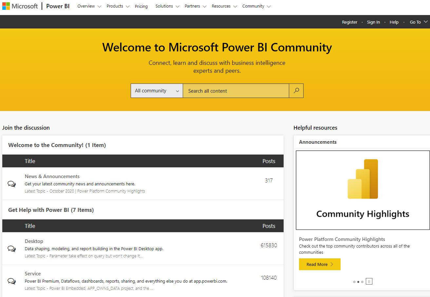Select the second carousel dot
This screenshot has width=430, height=297.
[x=358, y=282]
